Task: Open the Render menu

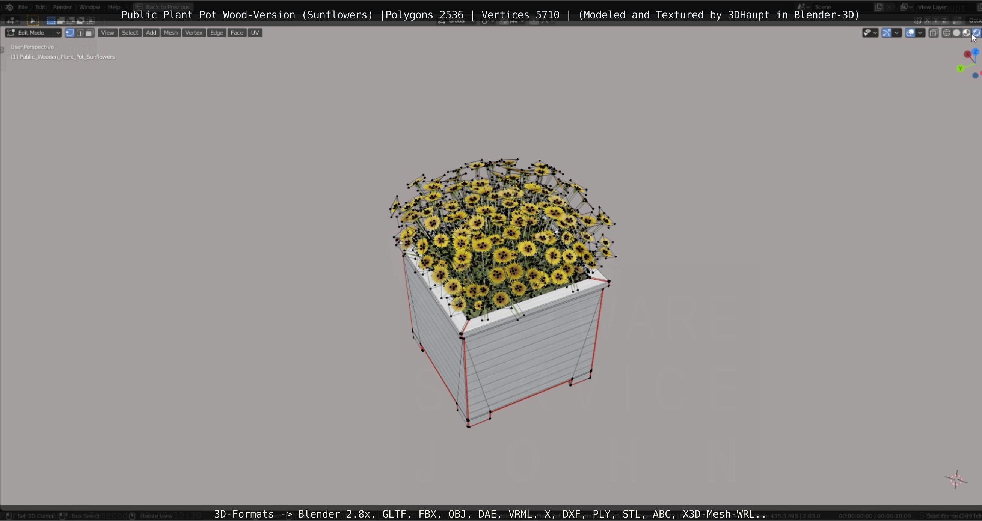Action: tap(62, 7)
